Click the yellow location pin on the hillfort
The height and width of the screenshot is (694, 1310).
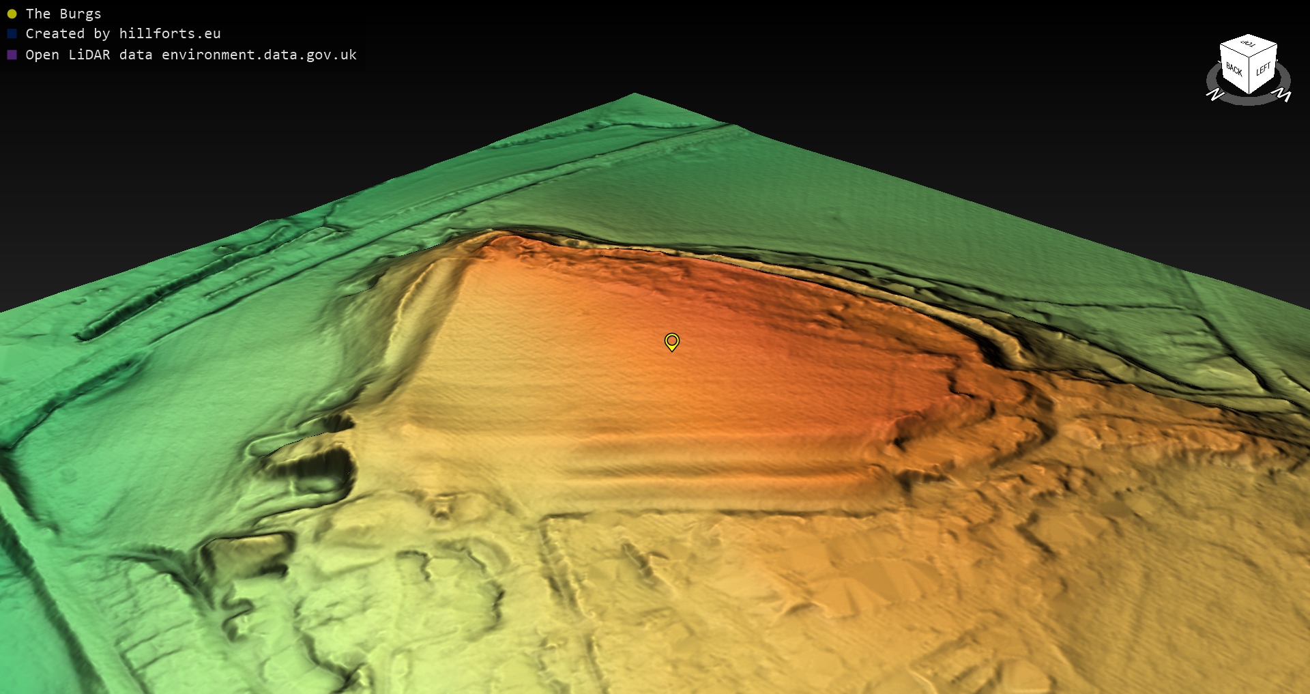coord(671,341)
